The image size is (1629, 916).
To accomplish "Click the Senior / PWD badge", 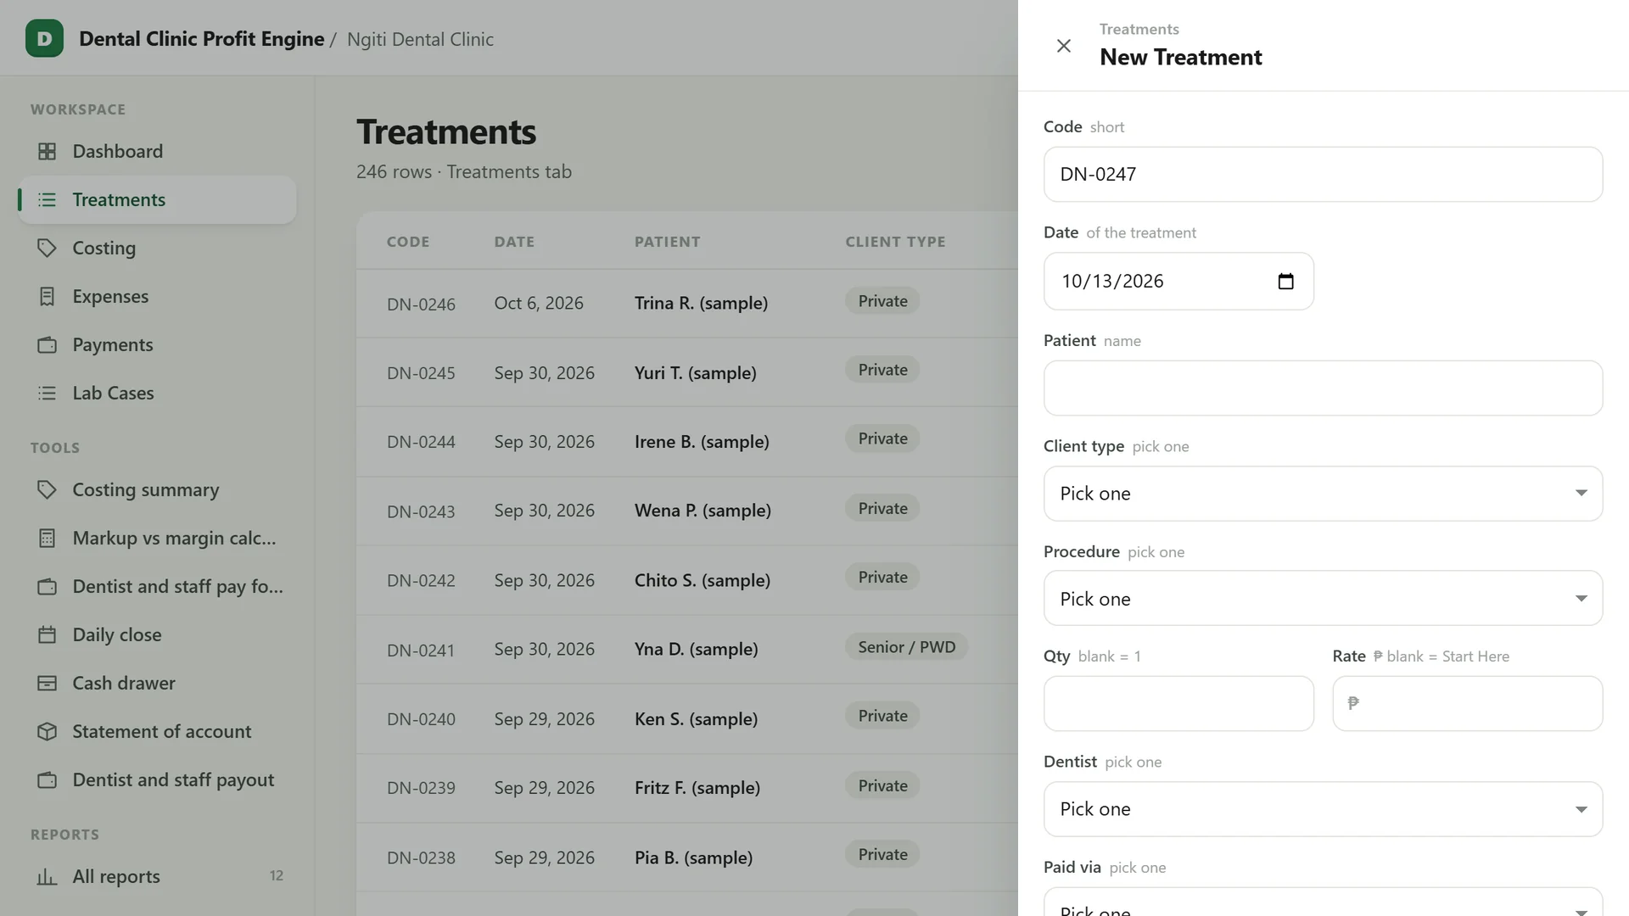I will point(906,646).
